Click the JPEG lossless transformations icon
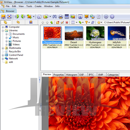Screen dimensions: 130x130 29,16
